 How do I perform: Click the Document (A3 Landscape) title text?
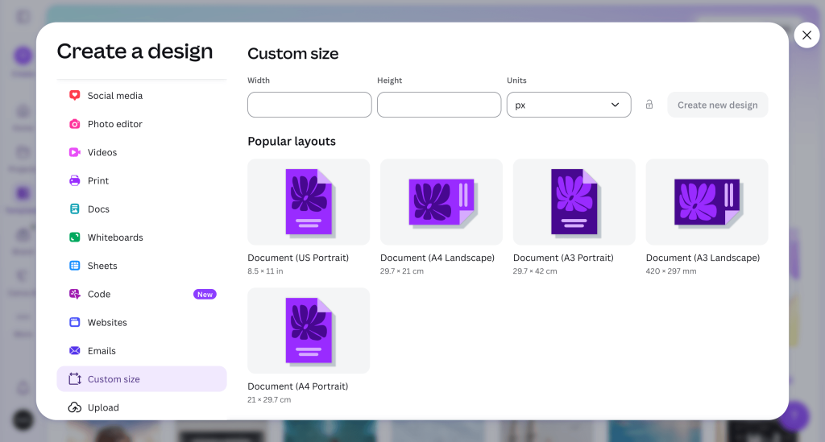[x=703, y=258]
